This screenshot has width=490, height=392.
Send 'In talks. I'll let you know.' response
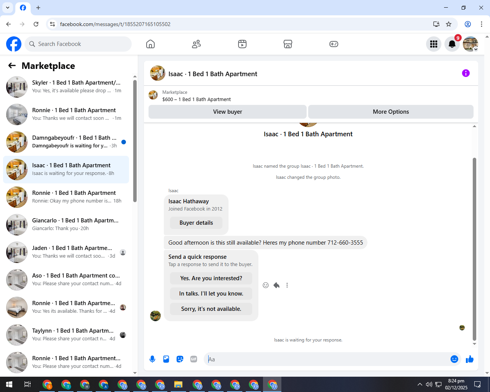(x=211, y=294)
